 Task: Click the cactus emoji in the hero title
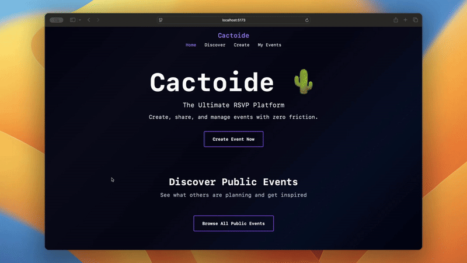tap(304, 82)
